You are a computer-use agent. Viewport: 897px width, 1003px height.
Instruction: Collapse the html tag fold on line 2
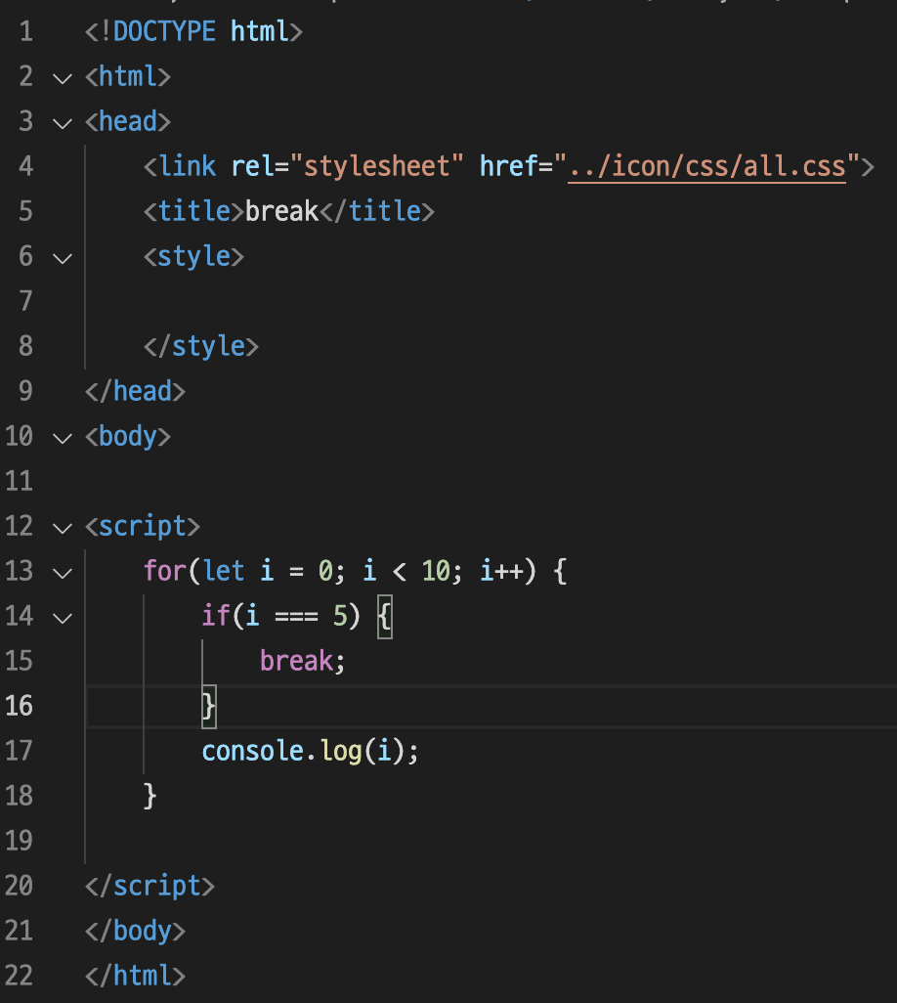(62, 78)
